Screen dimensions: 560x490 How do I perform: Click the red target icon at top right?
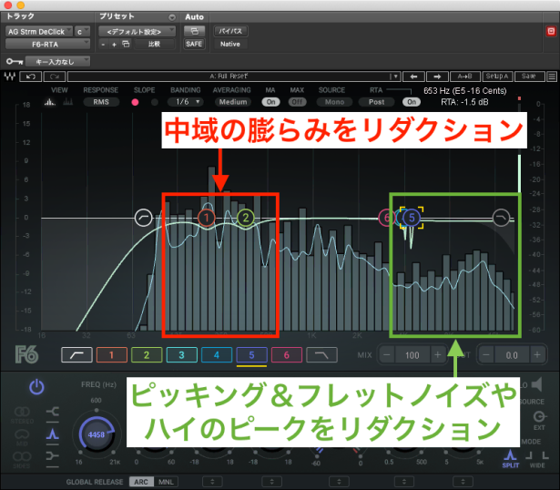tap(551, 32)
